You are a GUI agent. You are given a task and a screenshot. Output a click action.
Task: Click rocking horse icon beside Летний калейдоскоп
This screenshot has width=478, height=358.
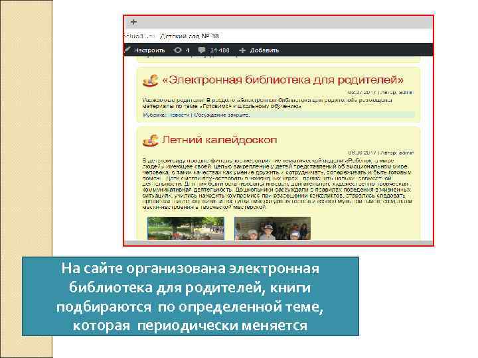151,141
